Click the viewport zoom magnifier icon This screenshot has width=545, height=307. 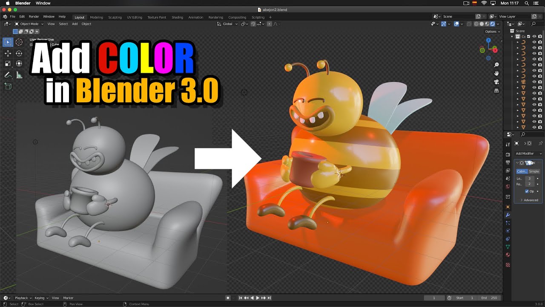[x=496, y=65]
